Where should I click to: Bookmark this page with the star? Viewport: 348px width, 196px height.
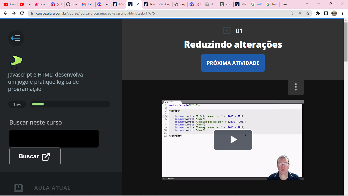(x=308, y=13)
